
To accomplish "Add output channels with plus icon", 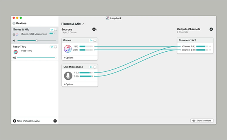I will [211, 29].
